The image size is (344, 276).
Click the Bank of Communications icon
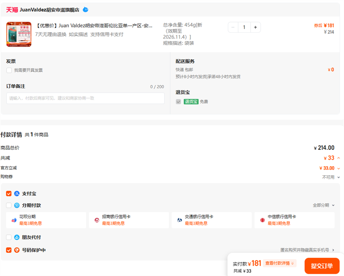tap(180, 220)
